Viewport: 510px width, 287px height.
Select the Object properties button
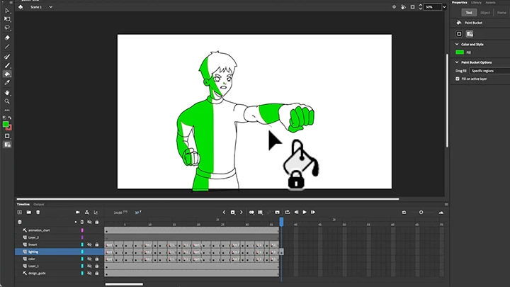pos(485,13)
